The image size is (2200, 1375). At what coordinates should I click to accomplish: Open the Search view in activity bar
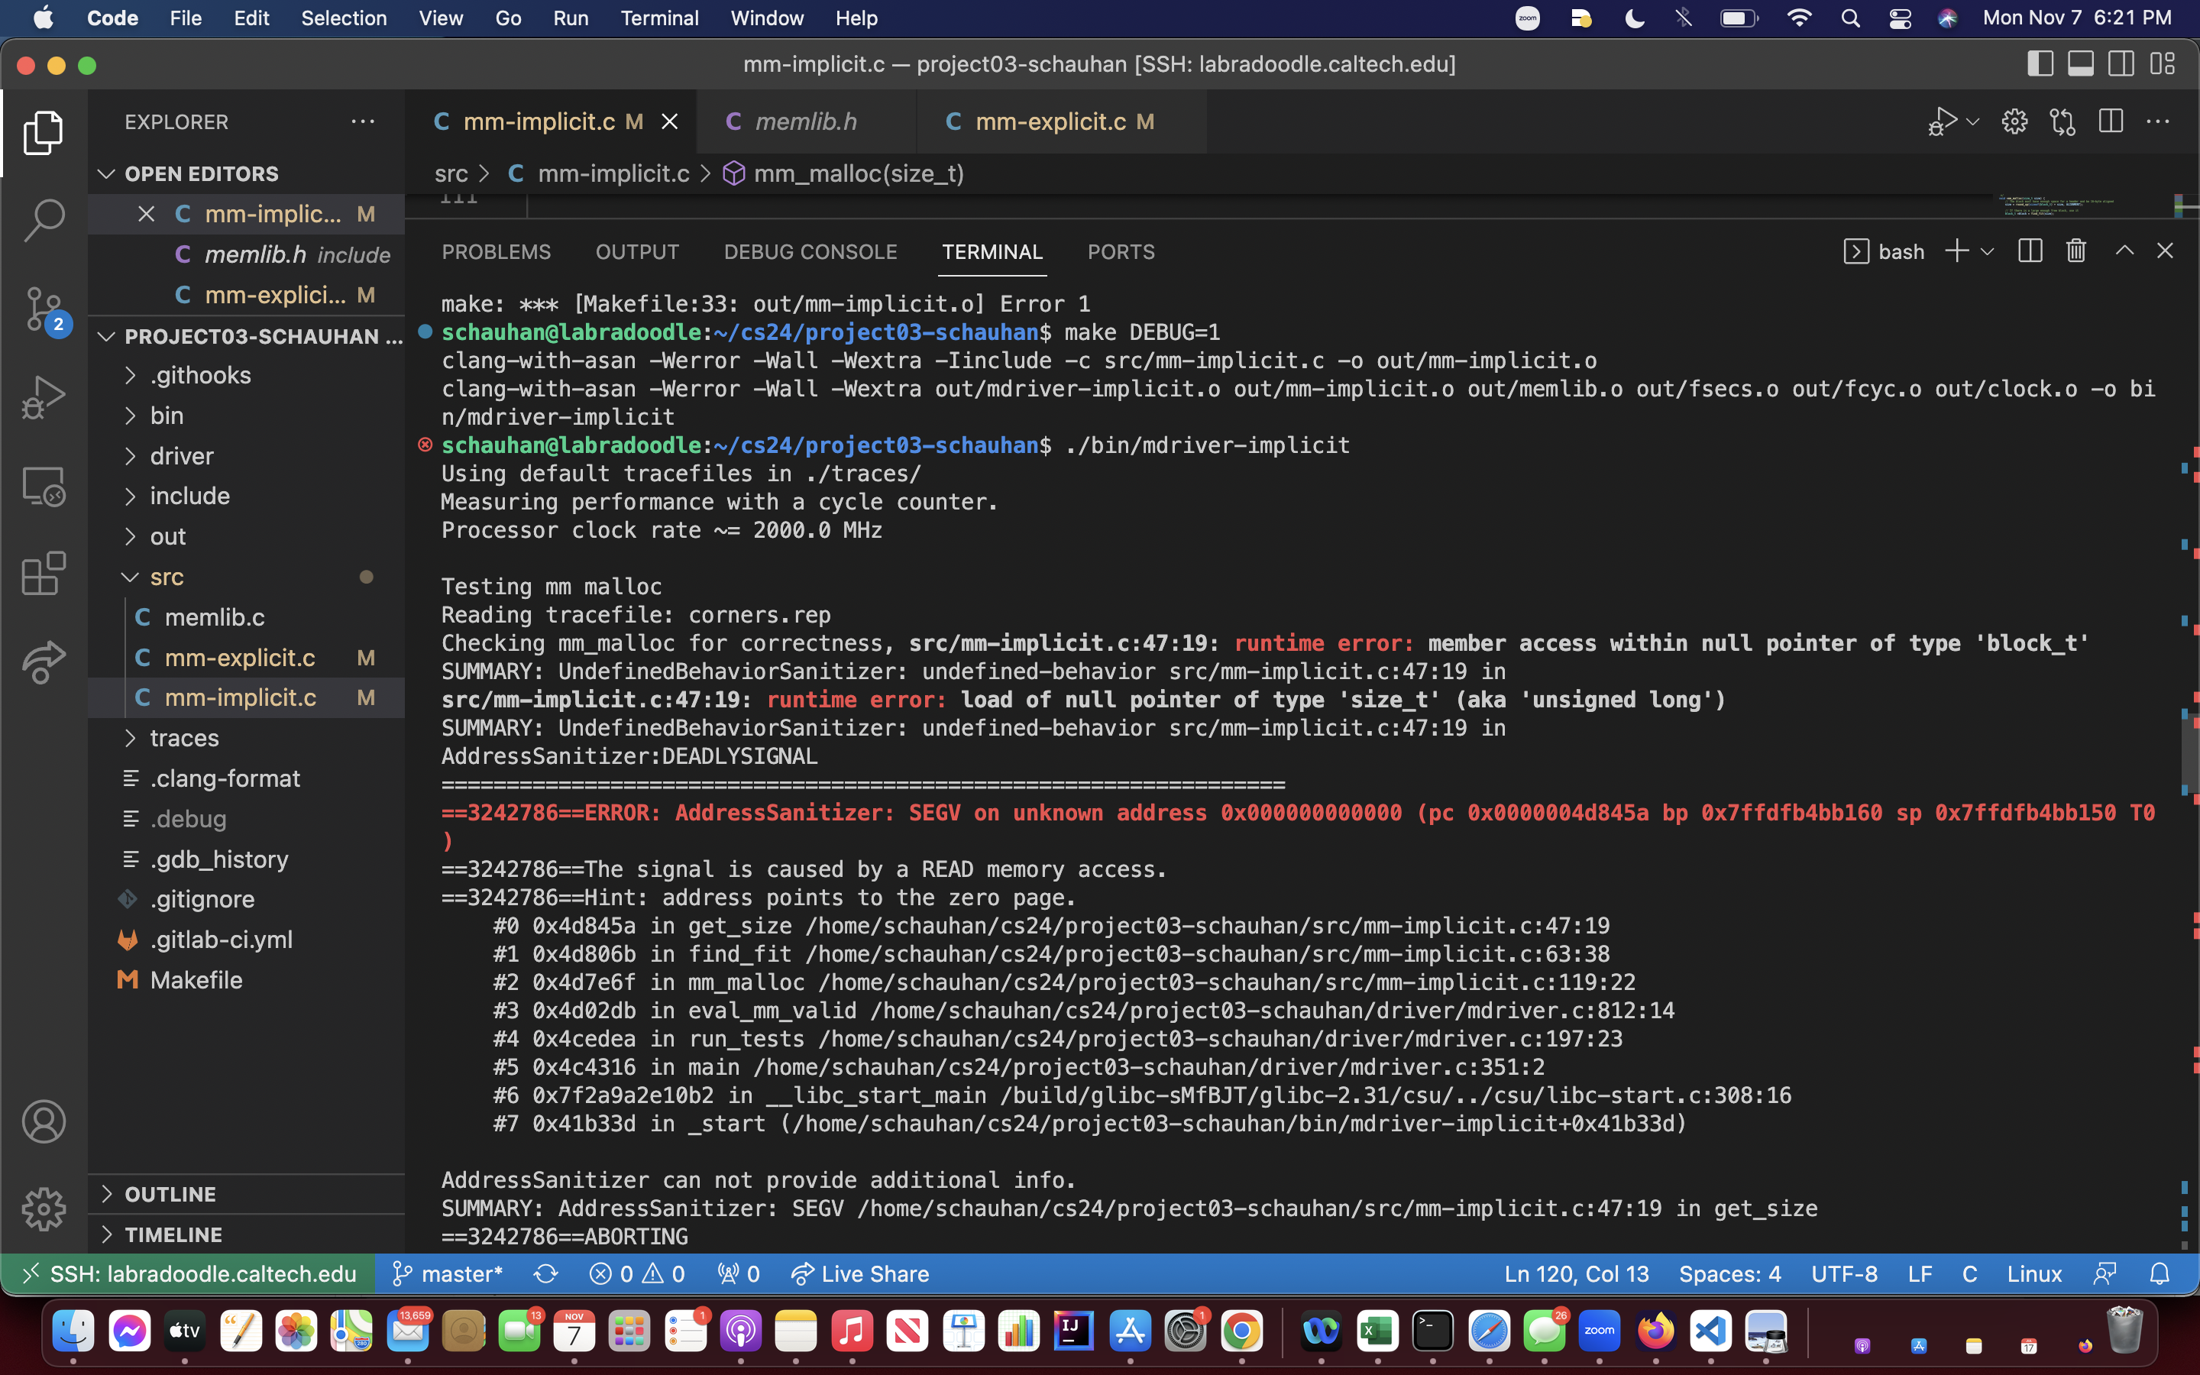(44, 220)
